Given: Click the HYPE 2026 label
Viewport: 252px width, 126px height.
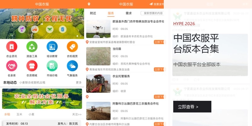Looking at the screenshot, I should click(x=184, y=24).
